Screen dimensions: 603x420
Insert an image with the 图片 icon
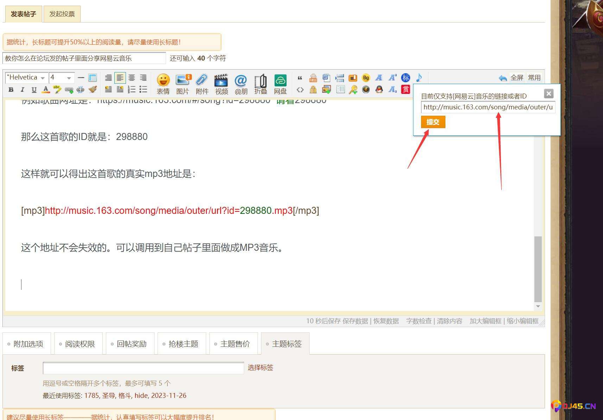tap(183, 81)
